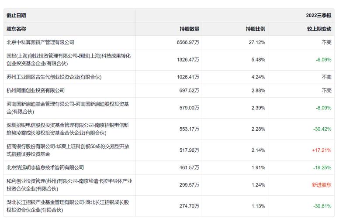
Task: Click the 较上期变动 column header
Action: (x=319, y=29)
